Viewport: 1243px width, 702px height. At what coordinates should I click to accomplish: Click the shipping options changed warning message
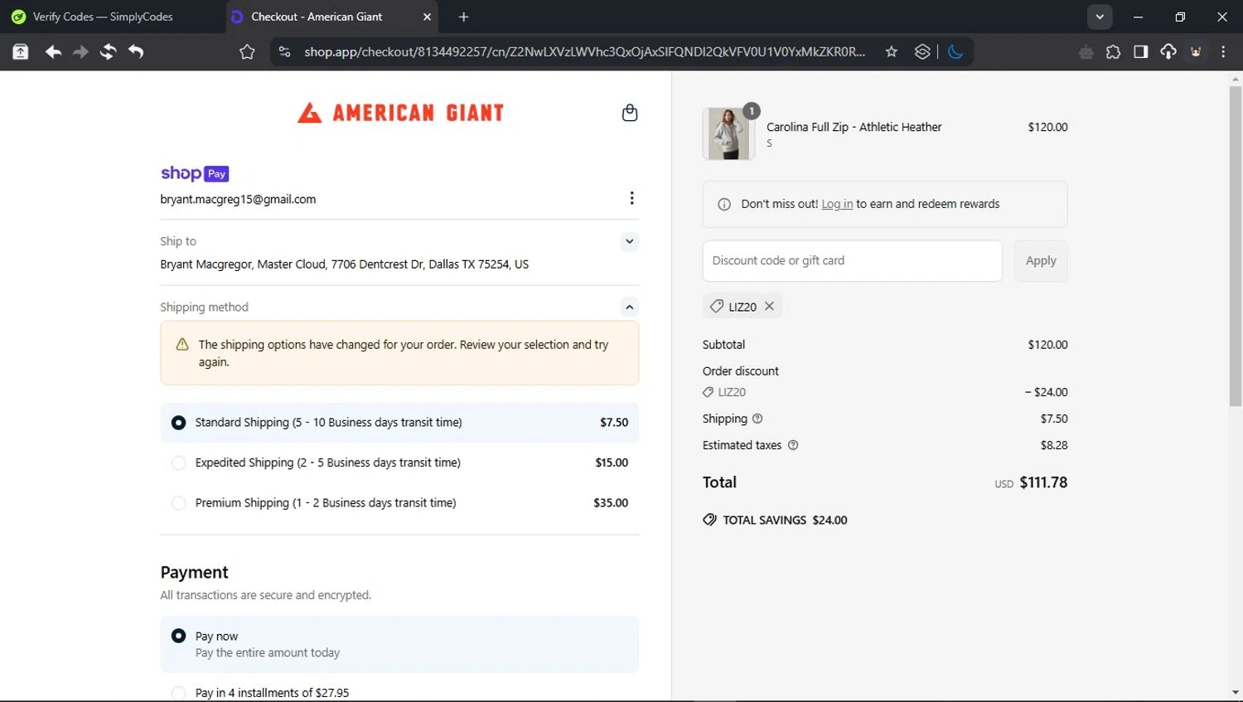click(x=399, y=353)
